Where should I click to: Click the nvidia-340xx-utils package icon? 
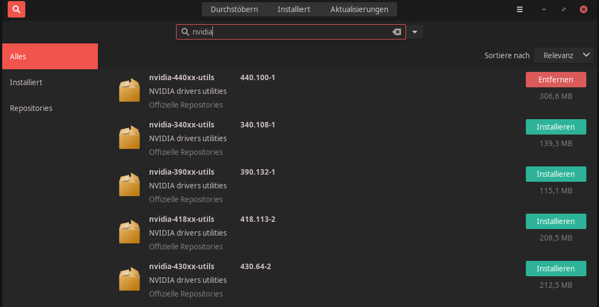[x=129, y=138]
